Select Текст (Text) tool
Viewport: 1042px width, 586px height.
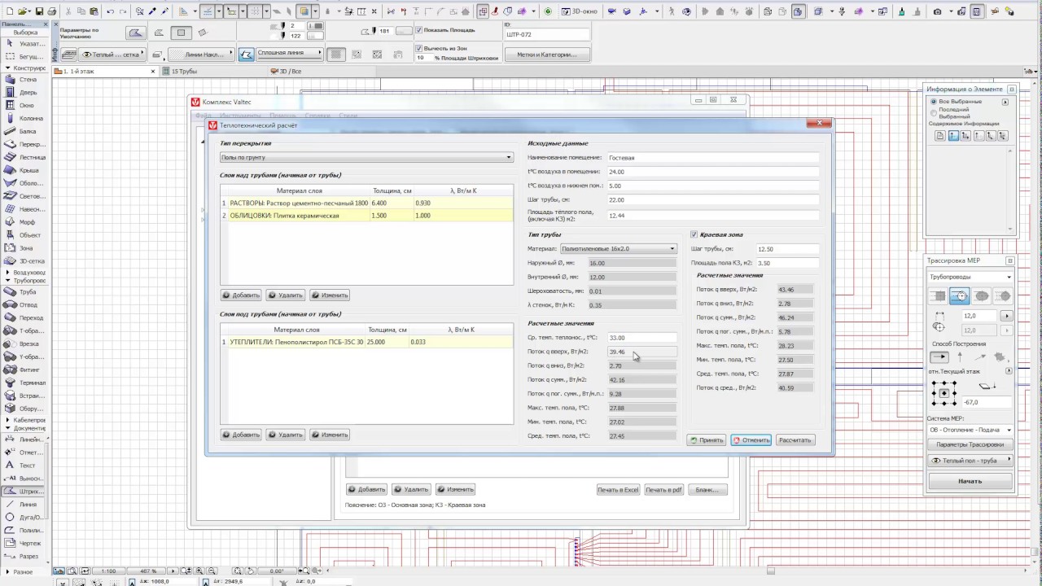point(25,466)
